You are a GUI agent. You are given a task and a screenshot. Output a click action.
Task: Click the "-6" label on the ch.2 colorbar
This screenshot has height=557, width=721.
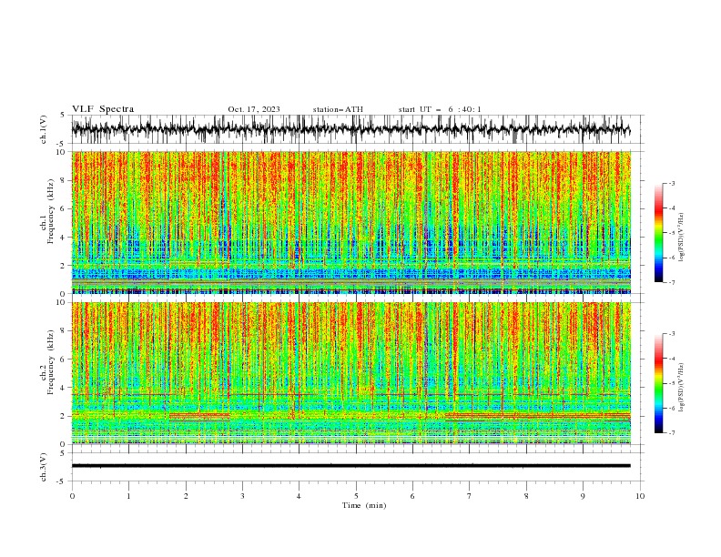click(x=672, y=408)
